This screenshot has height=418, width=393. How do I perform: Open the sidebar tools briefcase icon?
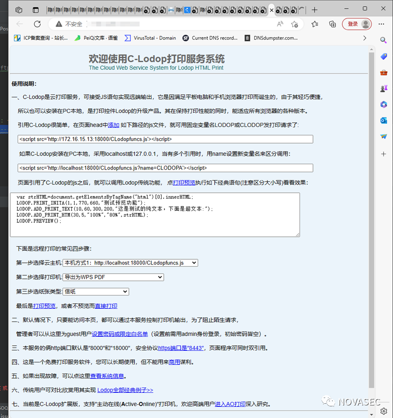tap(384, 73)
